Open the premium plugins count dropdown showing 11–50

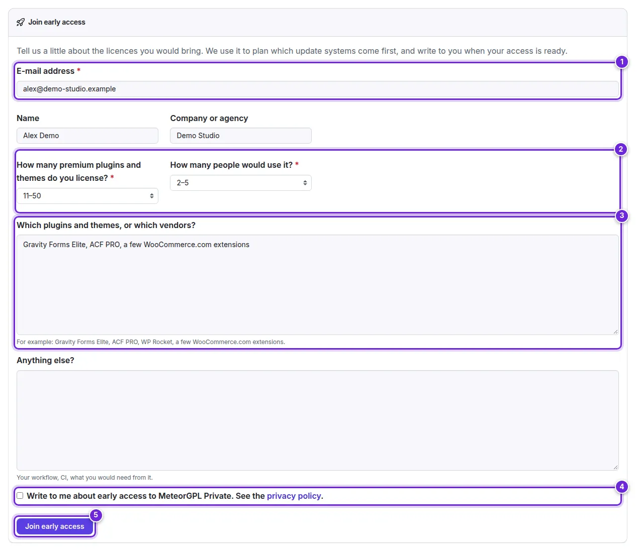87,196
